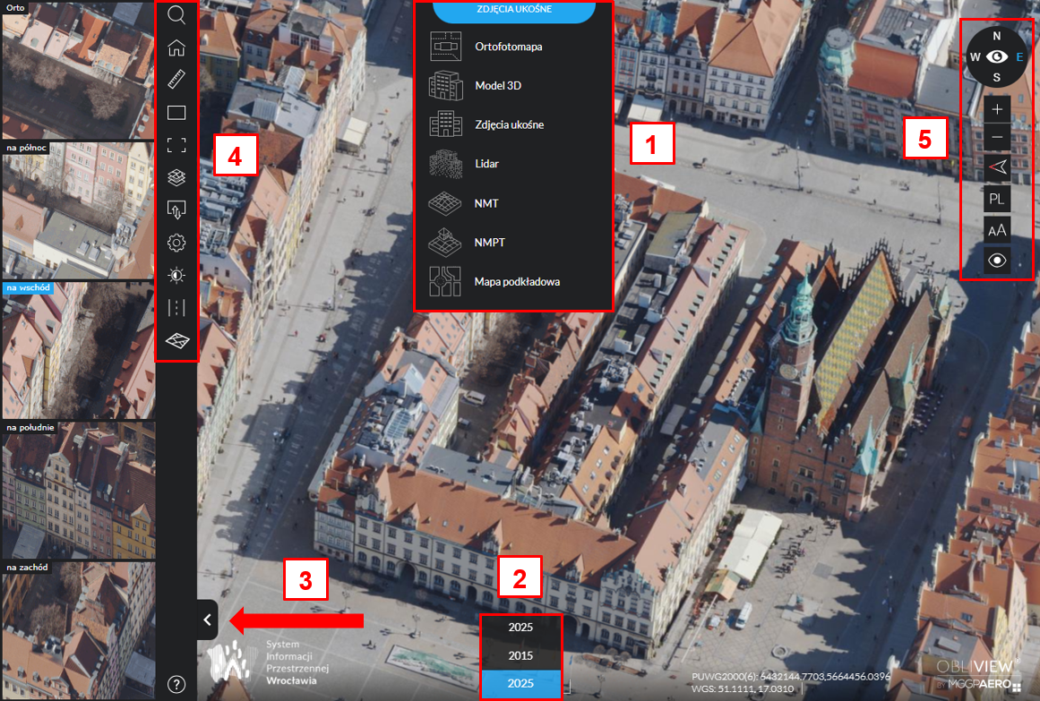Select the ruler measurement tool
Image resolution: width=1040 pixels, height=701 pixels.
pyautogui.click(x=176, y=81)
